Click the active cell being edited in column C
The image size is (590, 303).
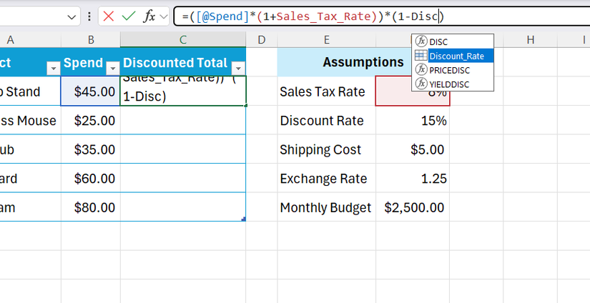pyautogui.click(x=183, y=91)
